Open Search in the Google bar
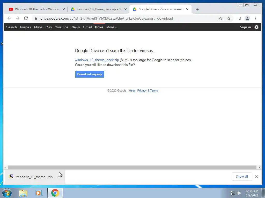 (11, 27)
